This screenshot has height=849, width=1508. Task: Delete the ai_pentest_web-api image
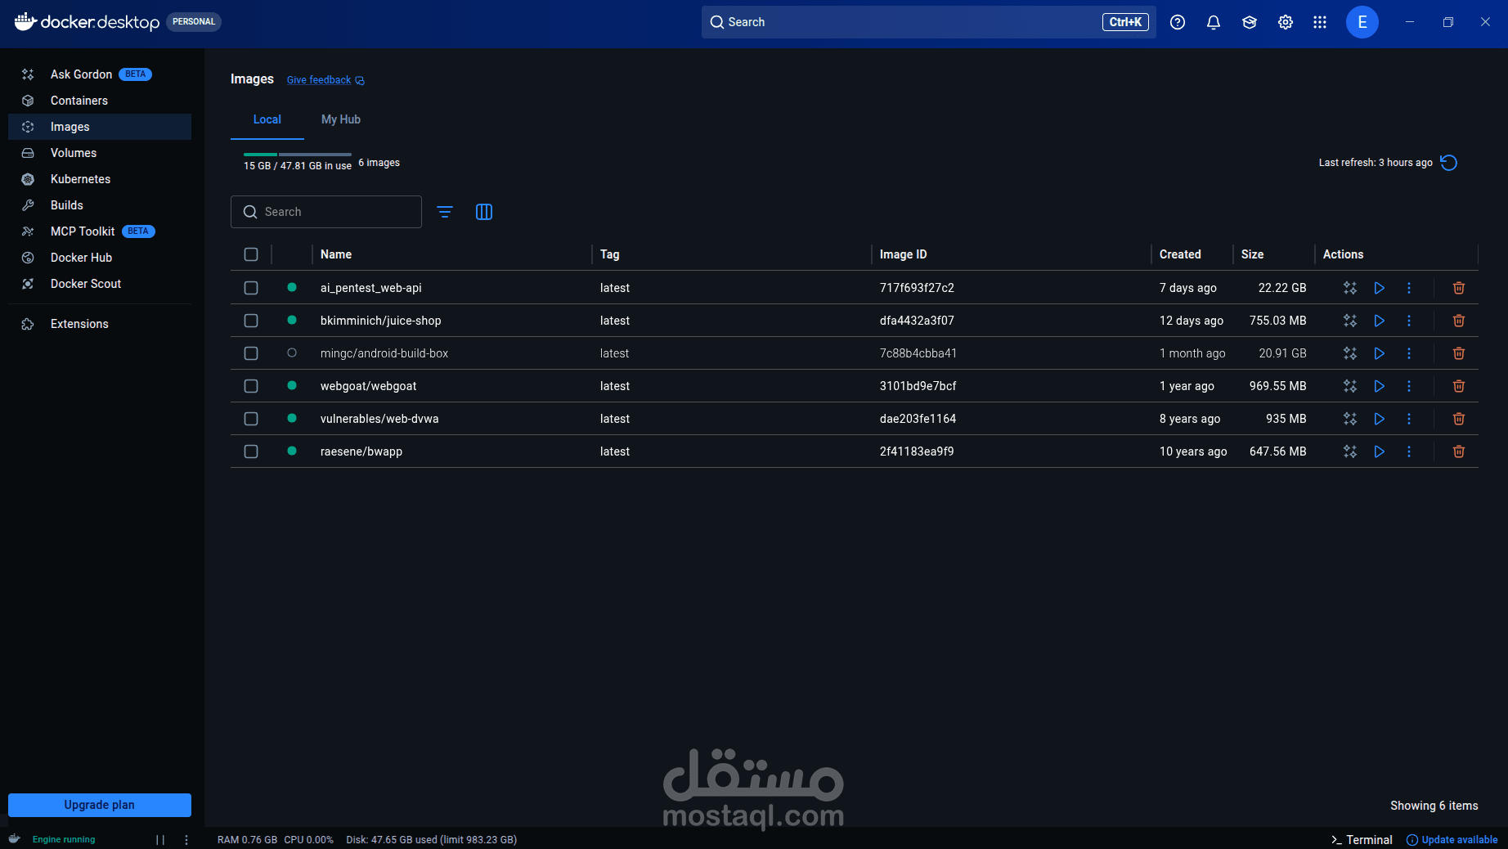click(1459, 288)
